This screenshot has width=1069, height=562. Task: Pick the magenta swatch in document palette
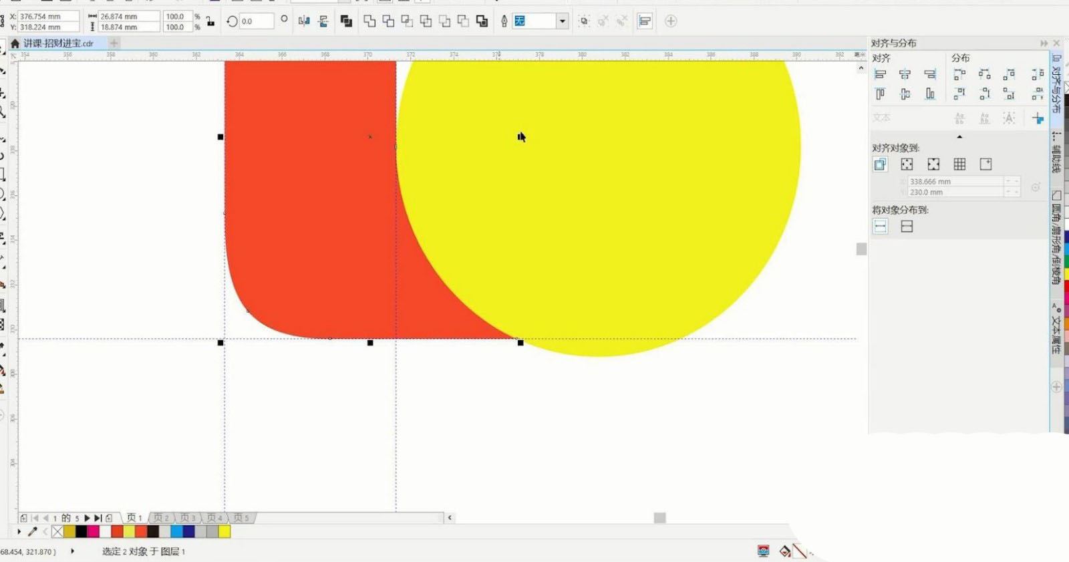tap(94, 532)
